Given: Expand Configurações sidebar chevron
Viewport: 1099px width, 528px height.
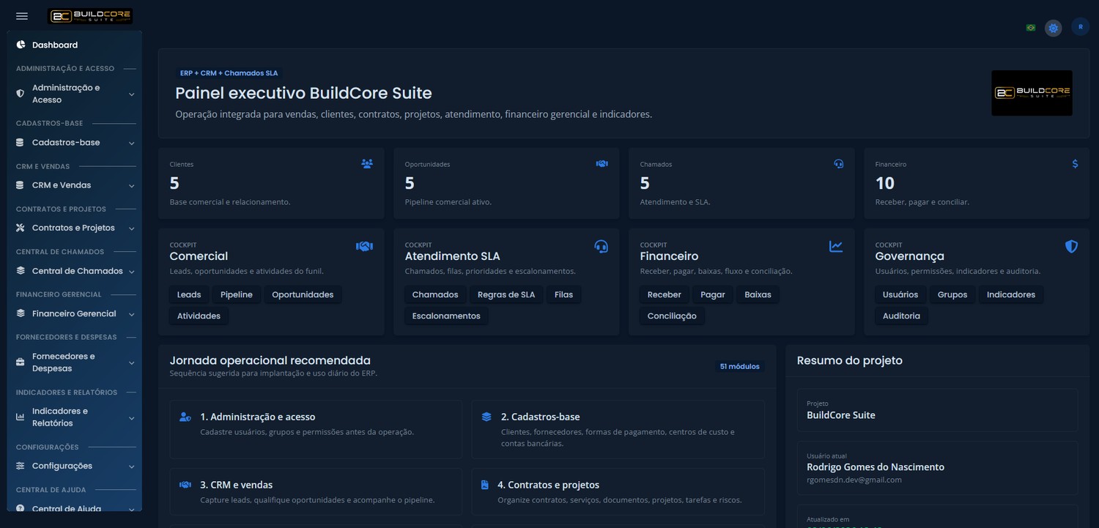Looking at the screenshot, I should click(131, 466).
